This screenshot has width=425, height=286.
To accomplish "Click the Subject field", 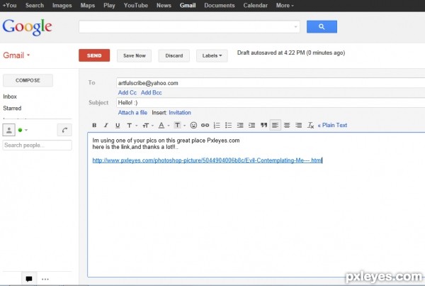I will 271,102.
